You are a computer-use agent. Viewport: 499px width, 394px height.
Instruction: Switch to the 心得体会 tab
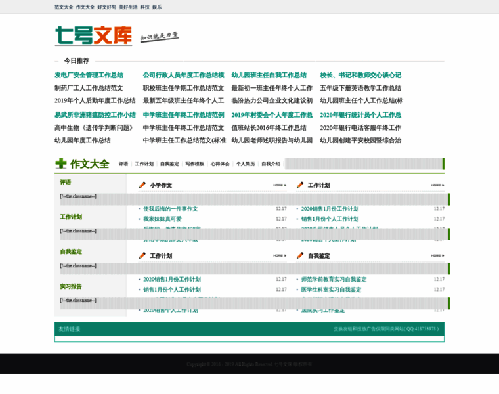tap(220, 164)
